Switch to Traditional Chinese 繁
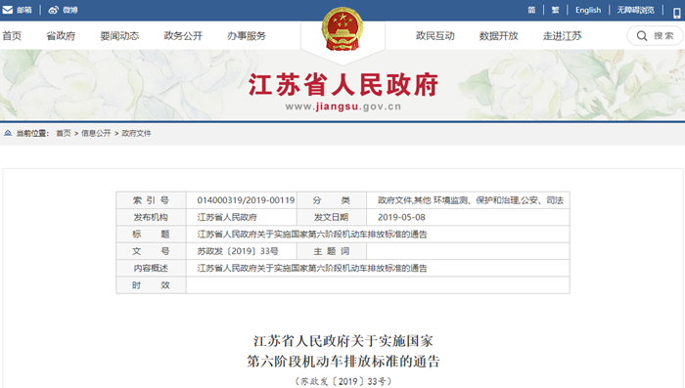 click(x=555, y=10)
